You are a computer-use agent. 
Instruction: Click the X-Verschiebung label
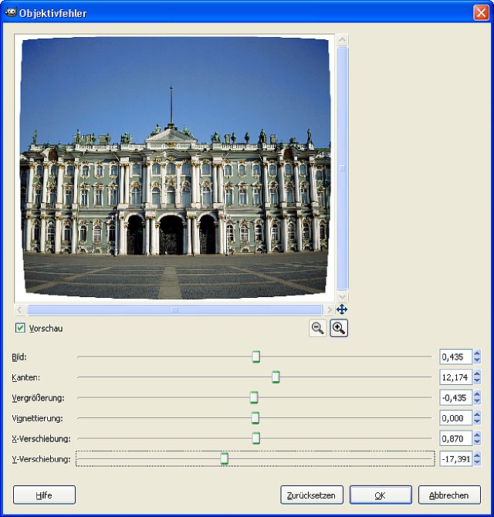click(x=41, y=439)
